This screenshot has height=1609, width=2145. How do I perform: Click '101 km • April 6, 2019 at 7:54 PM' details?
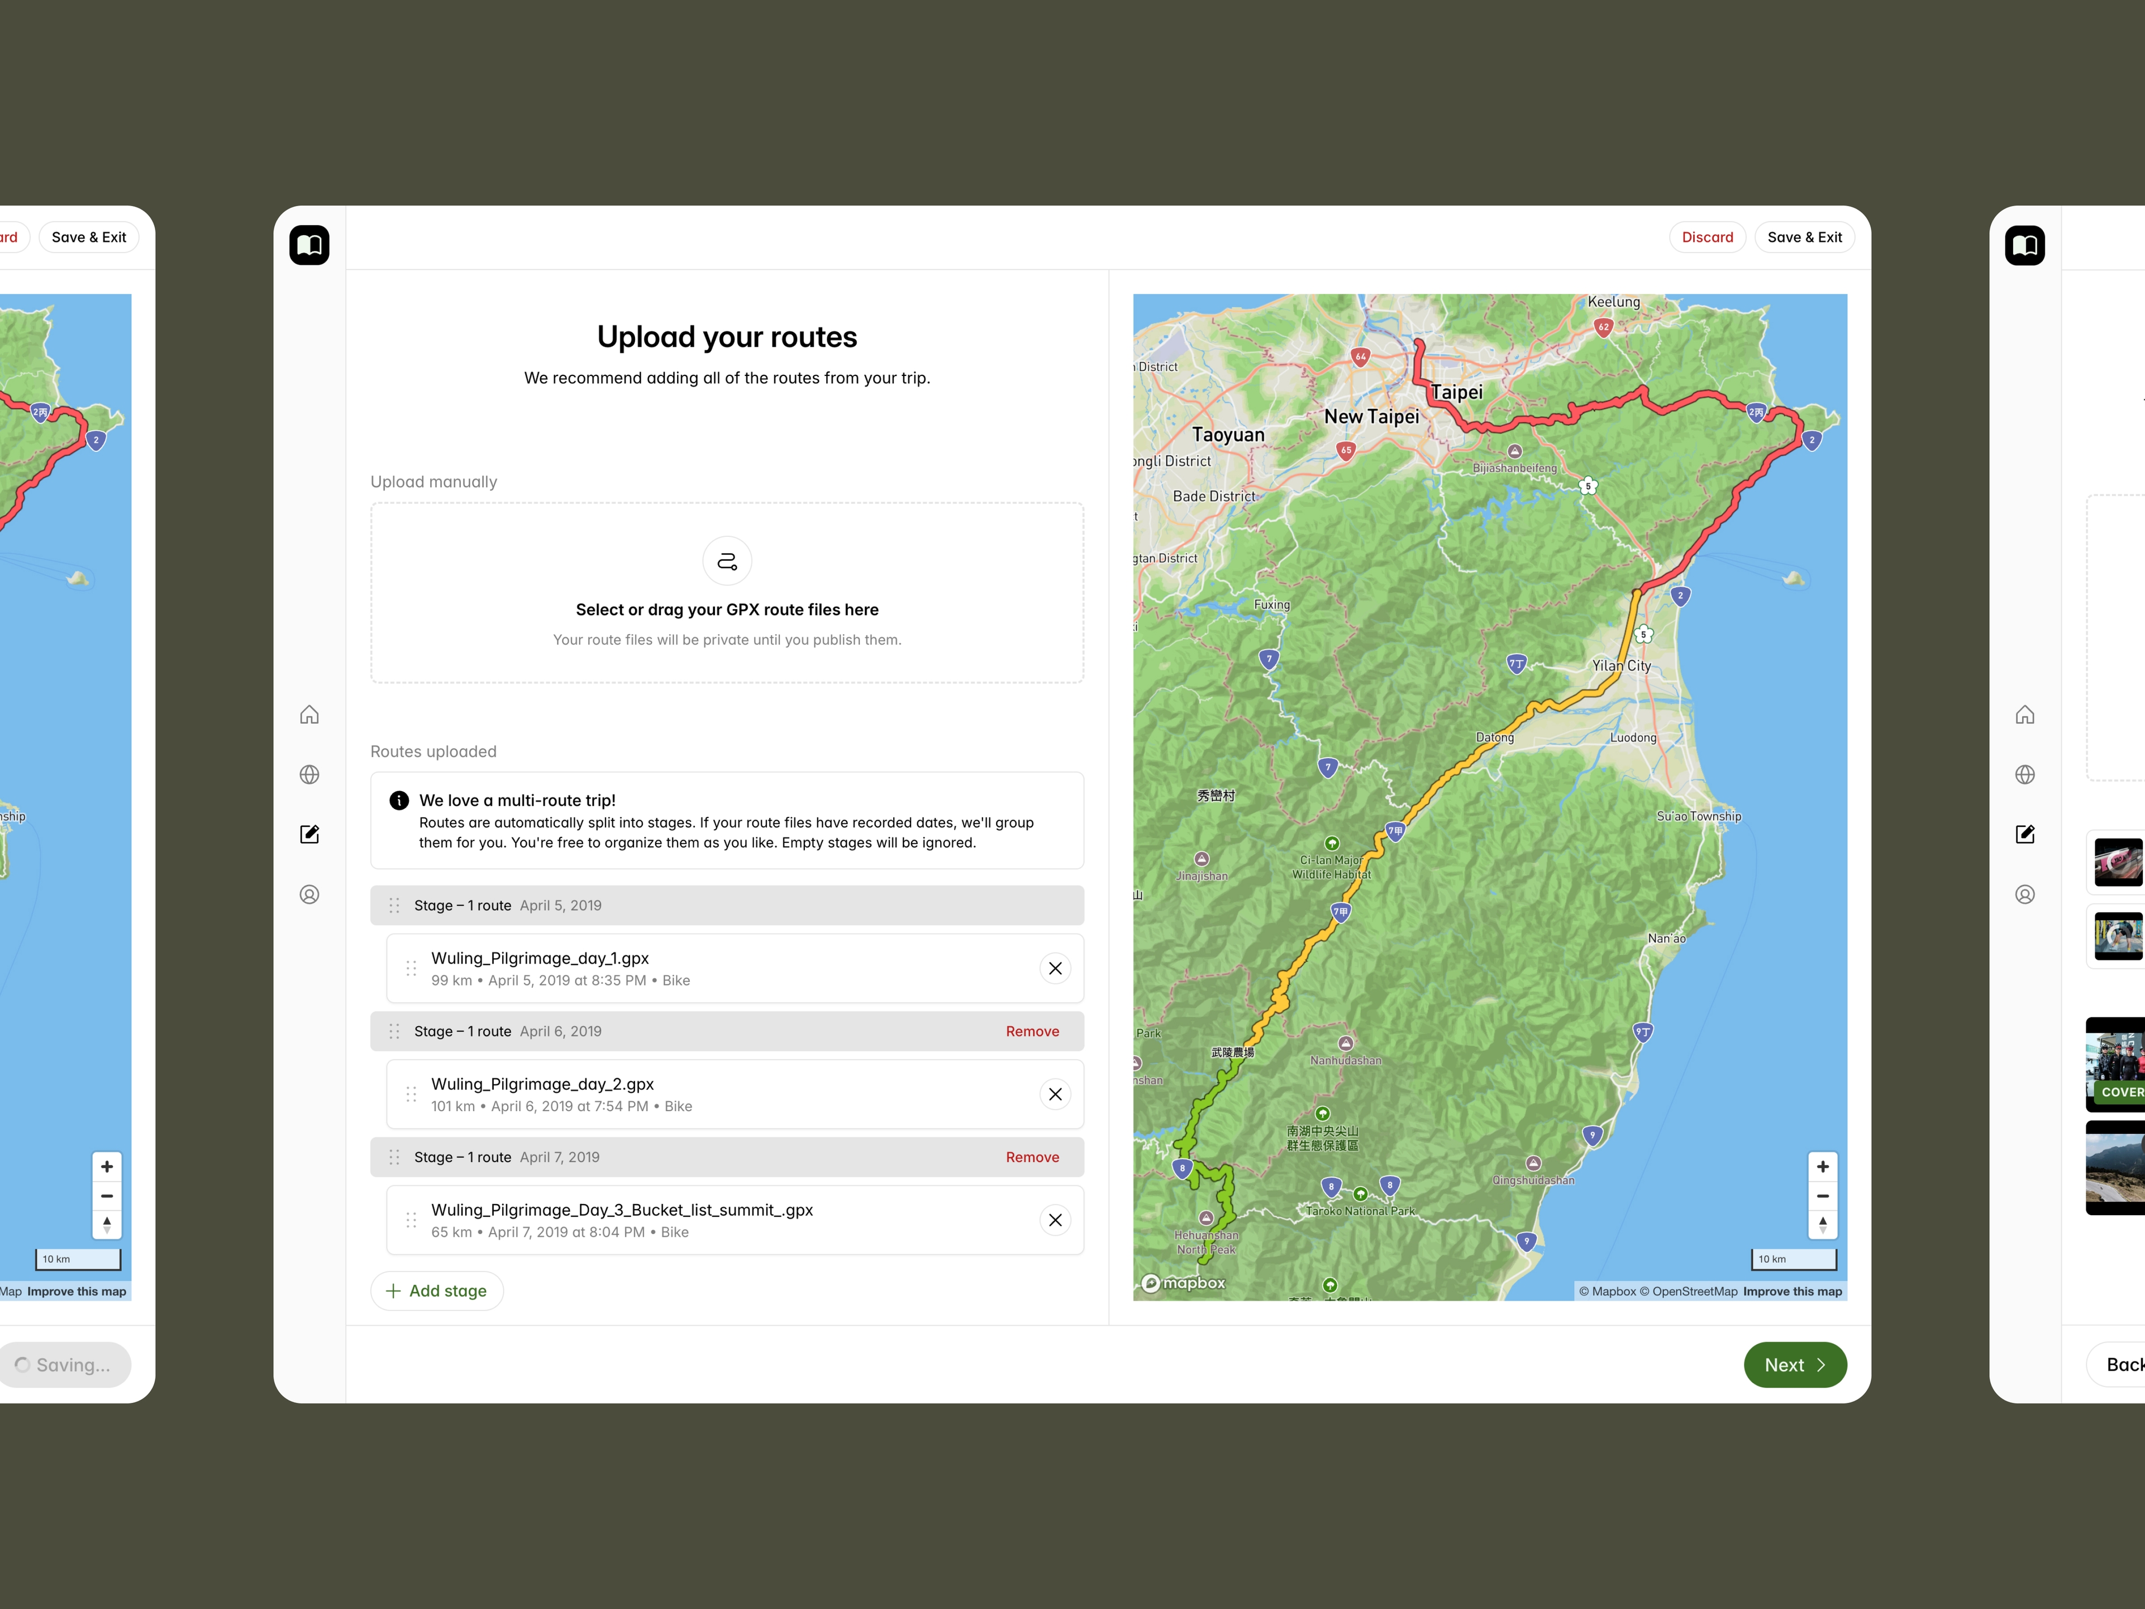(x=561, y=1107)
